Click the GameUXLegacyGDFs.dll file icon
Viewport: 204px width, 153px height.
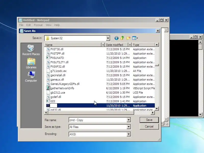pos(48,84)
